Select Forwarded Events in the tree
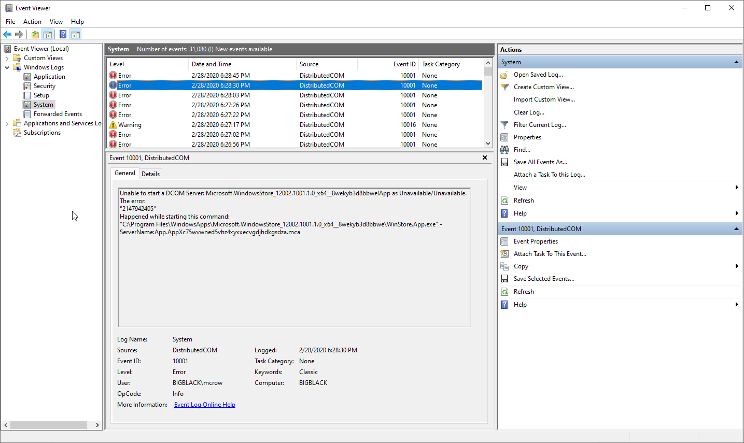Screen dimensions: 744x443 click(x=58, y=114)
